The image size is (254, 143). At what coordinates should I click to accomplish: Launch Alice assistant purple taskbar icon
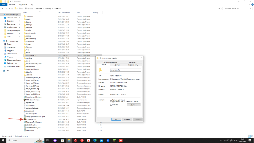pyautogui.click(x=55, y=140)
